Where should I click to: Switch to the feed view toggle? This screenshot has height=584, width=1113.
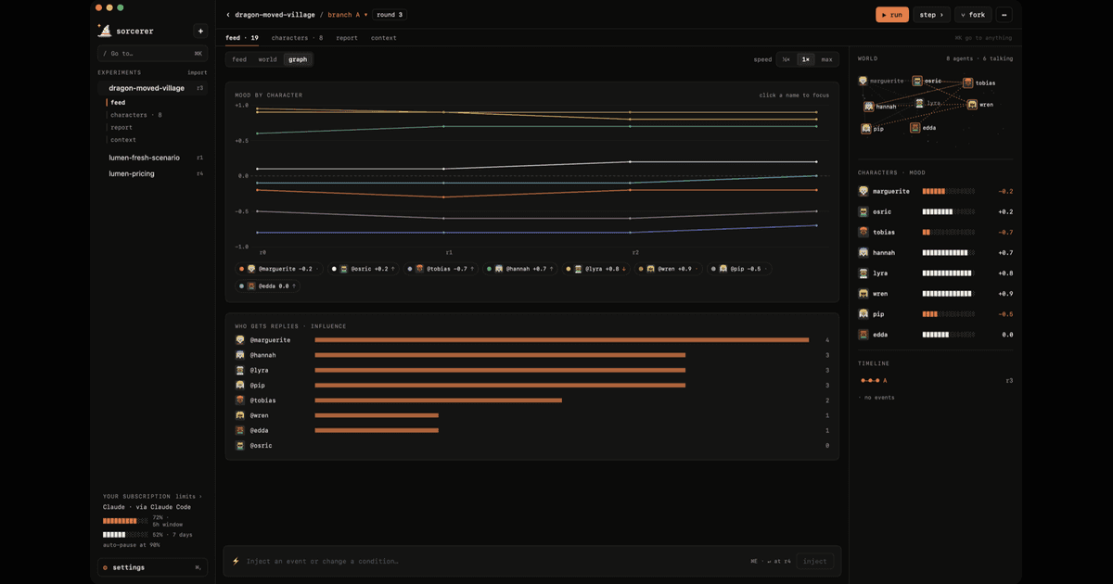239,59
